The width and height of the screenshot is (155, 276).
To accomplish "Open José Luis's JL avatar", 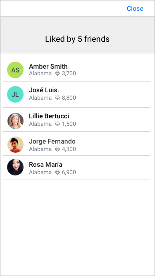I will click(15, 94).
